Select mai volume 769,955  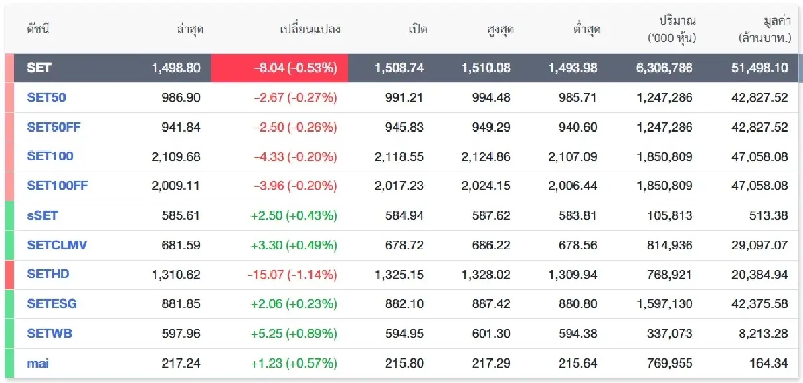pyautogui.click(x=671, y=364)
